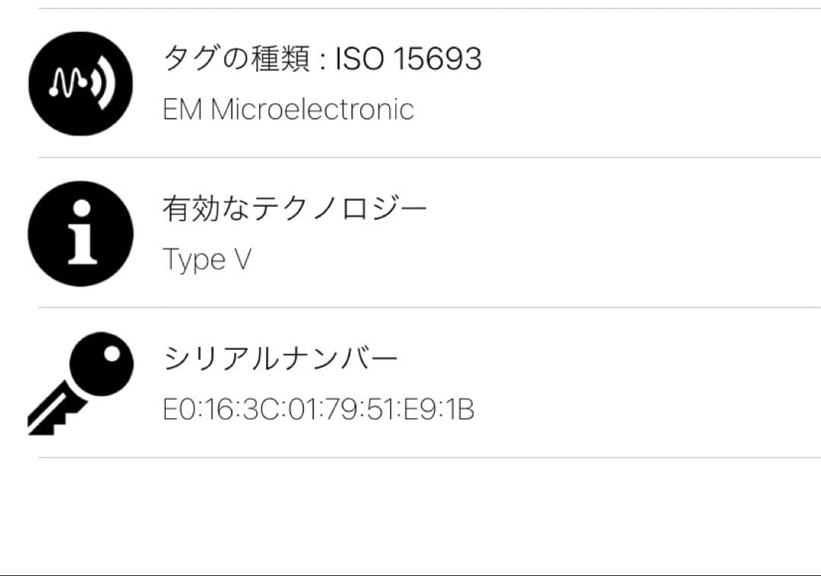Tap the NFC radio-wave tag icon

pyautogui.click(x=81, y=83)
